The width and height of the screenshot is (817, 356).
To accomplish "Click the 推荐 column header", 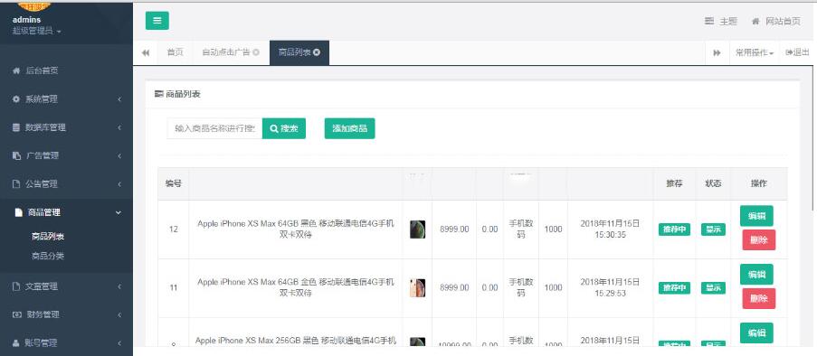I will (674, 183).
